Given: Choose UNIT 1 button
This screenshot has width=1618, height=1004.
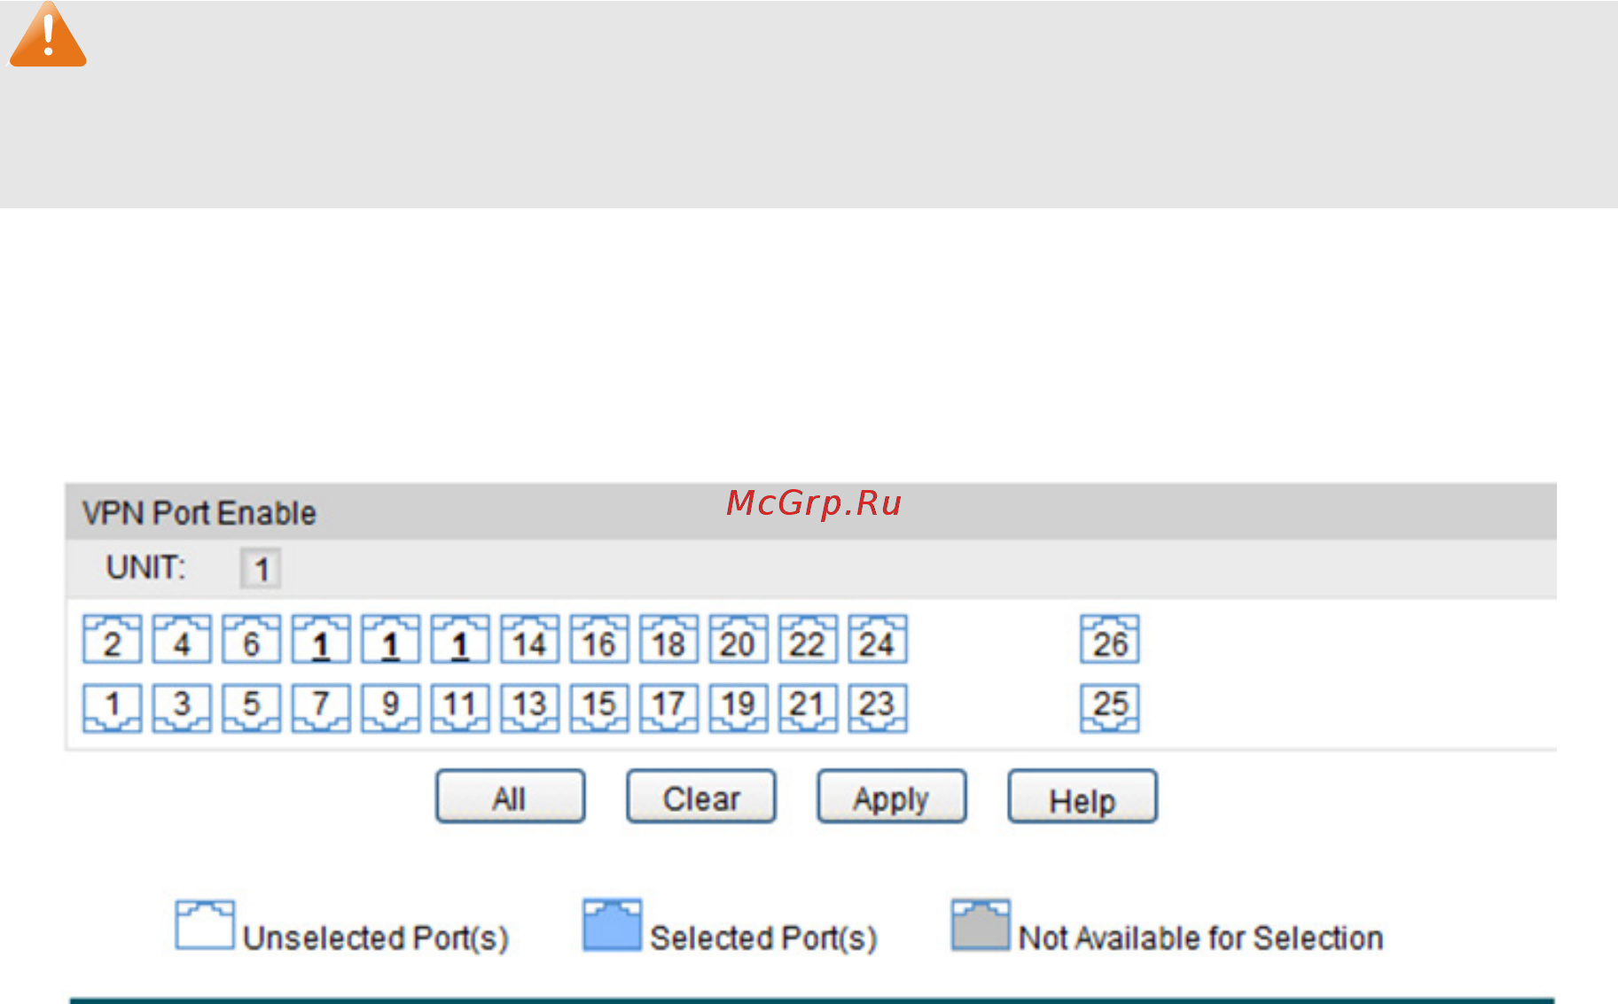Looking at the screenshot, I should click(x=261, y=569).
